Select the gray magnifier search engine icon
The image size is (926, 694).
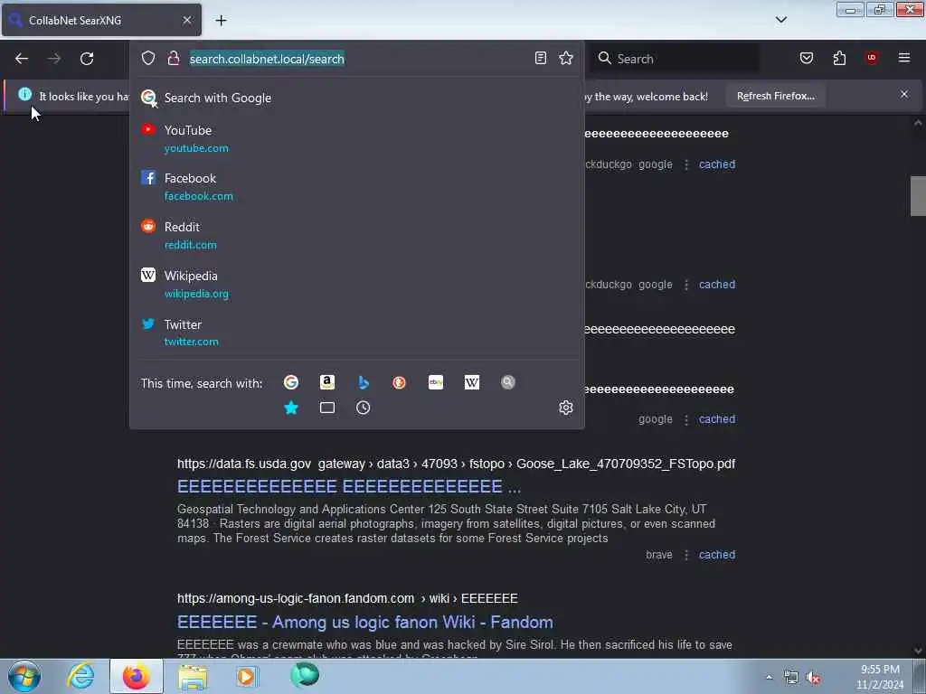pos(508,382)
